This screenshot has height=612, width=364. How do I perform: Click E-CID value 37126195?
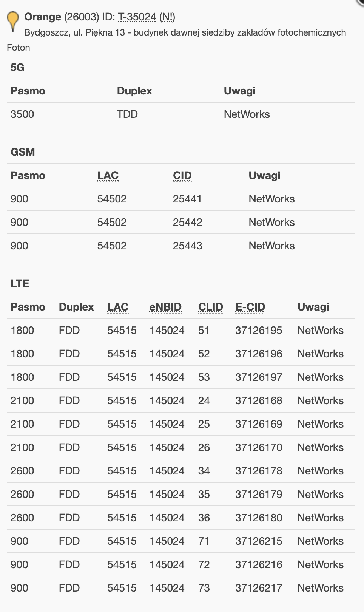259,330
